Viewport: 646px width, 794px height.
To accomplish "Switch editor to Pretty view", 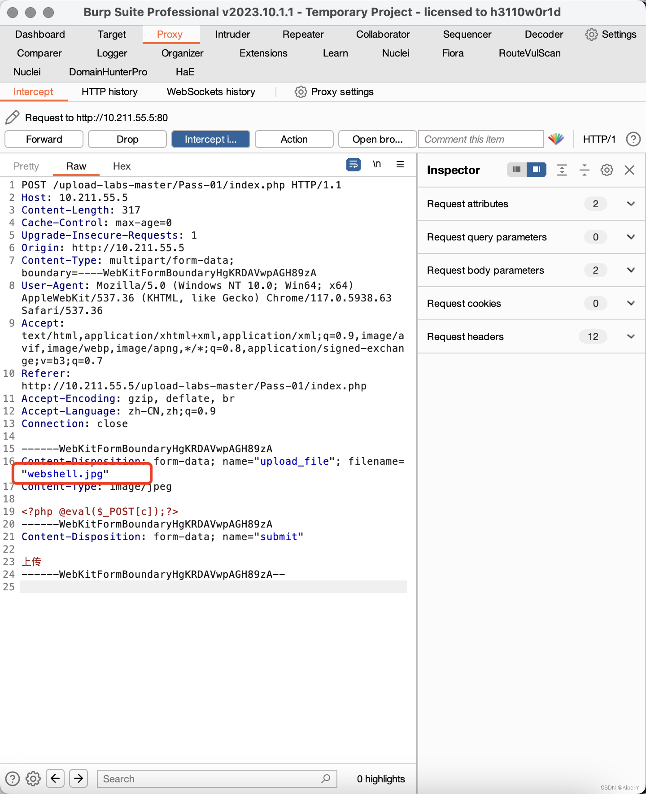I will 26,166.
